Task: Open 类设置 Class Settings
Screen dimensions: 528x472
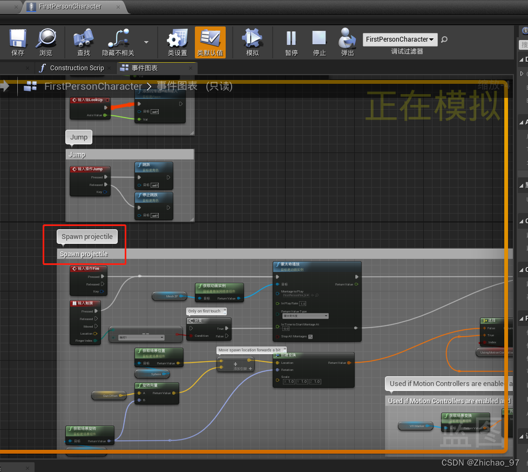Action: click(177, 42)
